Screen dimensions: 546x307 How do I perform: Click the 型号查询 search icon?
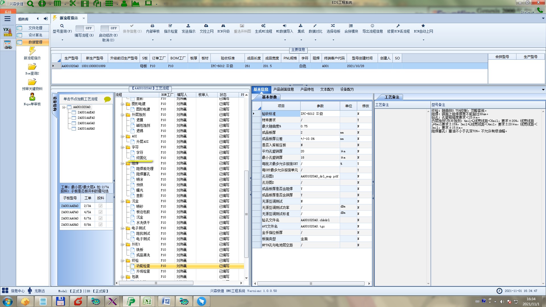(62, 26)
